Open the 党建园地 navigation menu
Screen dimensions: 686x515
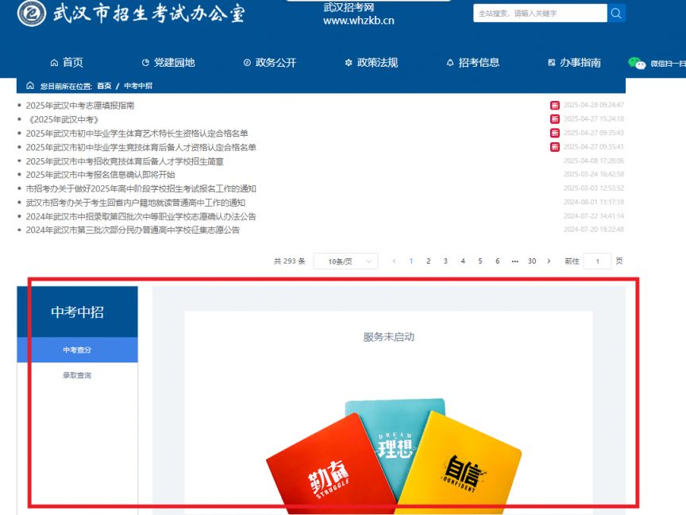168,63
